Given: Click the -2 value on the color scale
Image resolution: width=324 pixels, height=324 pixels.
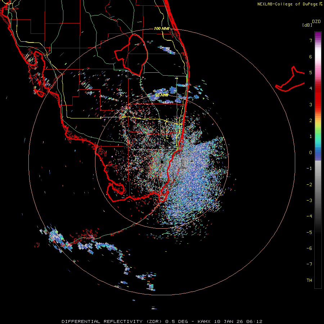Looking at the screenshot, I should click(309, 185).
